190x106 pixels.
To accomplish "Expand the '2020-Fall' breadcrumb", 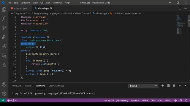I will point(67,14).
